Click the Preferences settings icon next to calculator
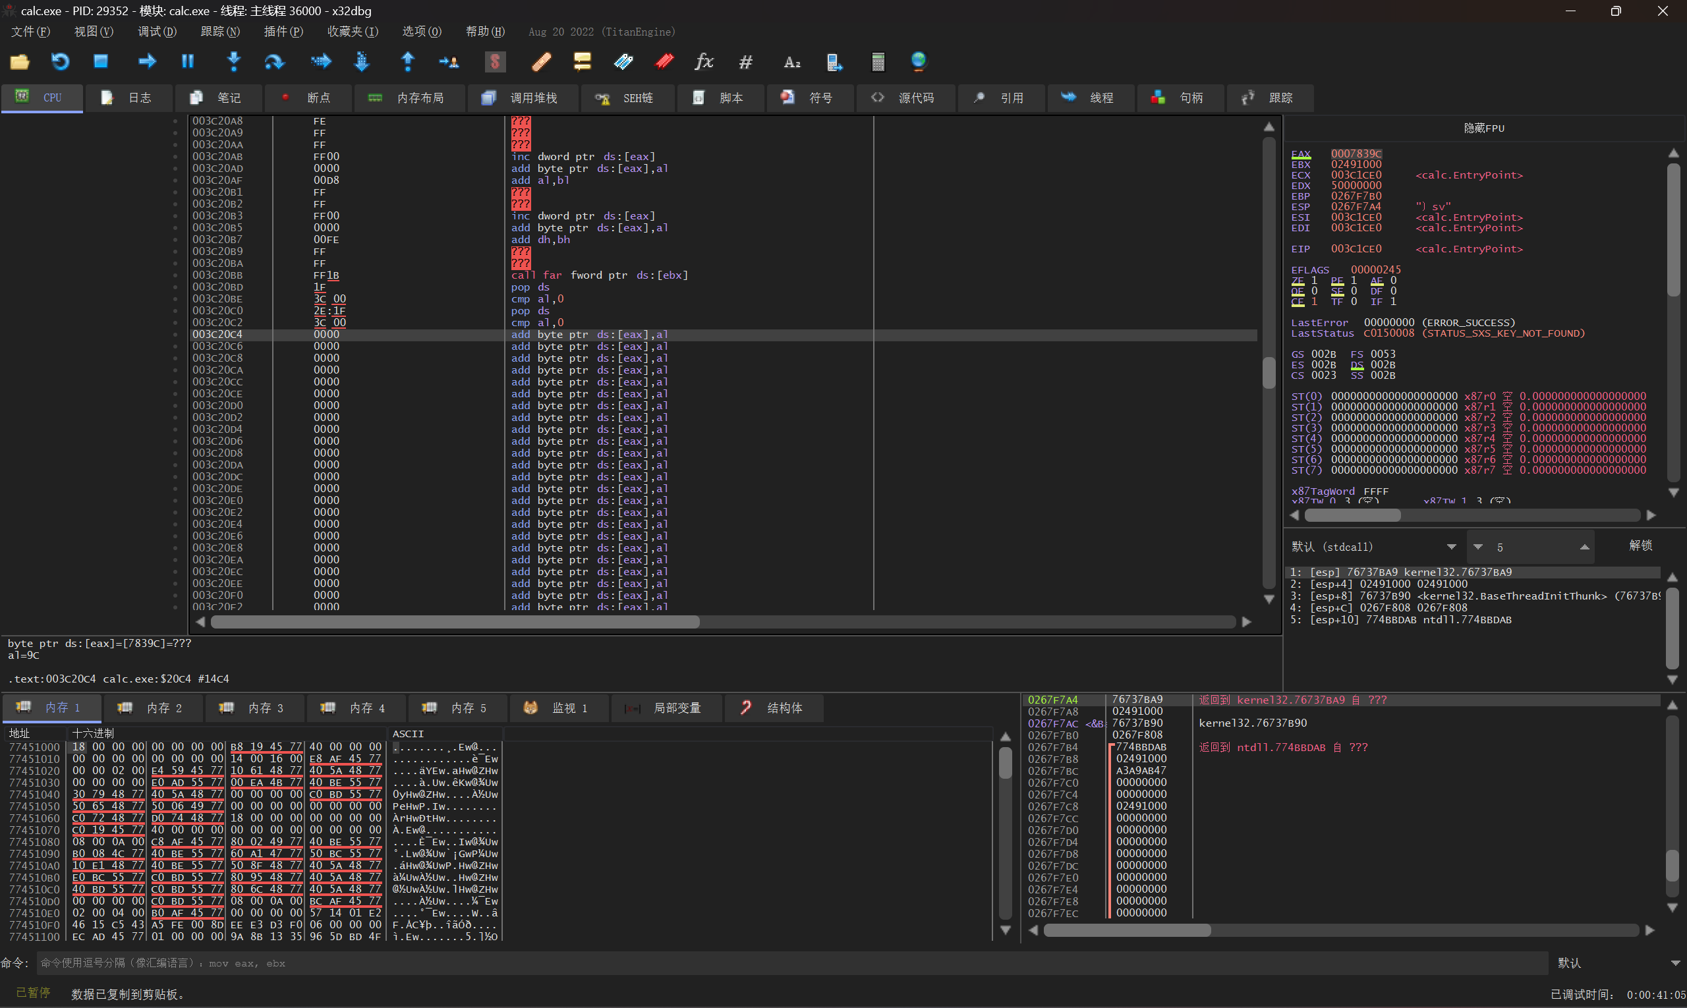The width and height of the screenshot is (1687, 1008). tap(834, 63)
